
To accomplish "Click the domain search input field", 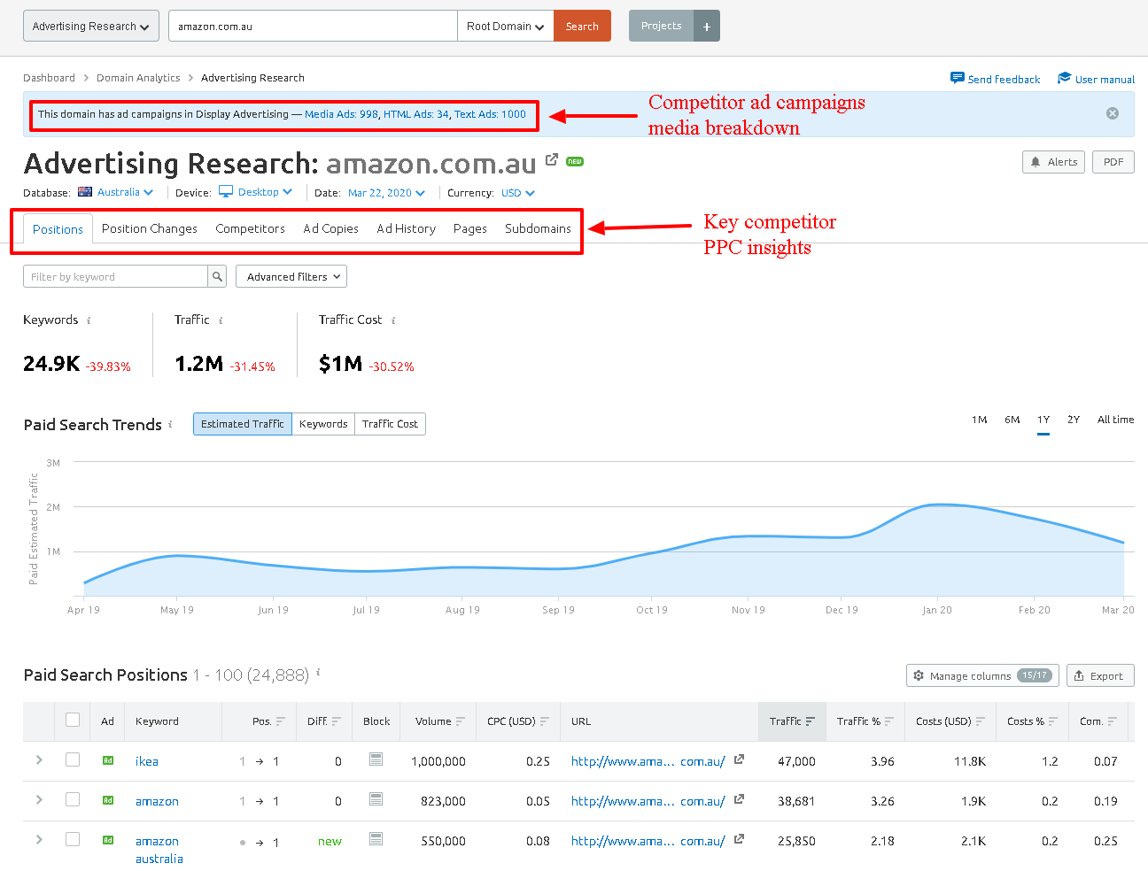I will 313,26.
